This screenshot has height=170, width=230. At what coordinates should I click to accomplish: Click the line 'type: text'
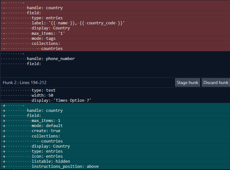(x=115, y=90)
